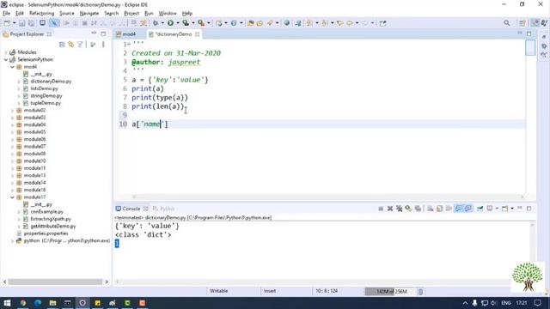Click the Pin Console icon

[480, 209]
